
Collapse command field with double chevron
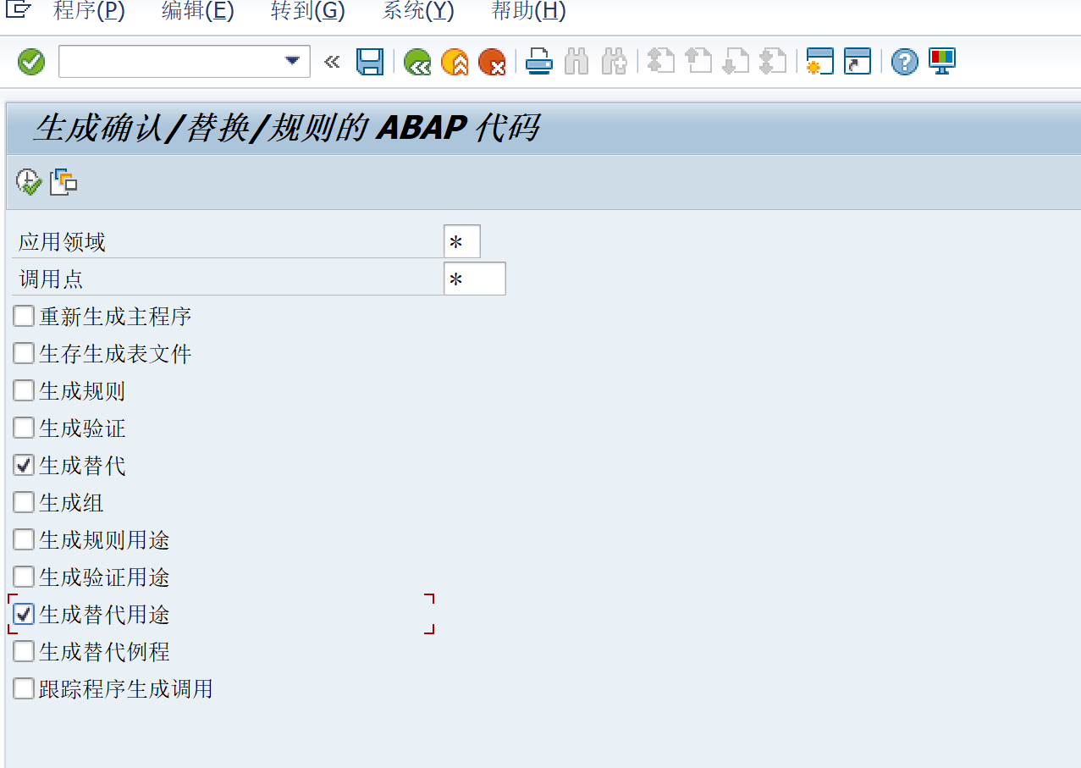(332, 61)
